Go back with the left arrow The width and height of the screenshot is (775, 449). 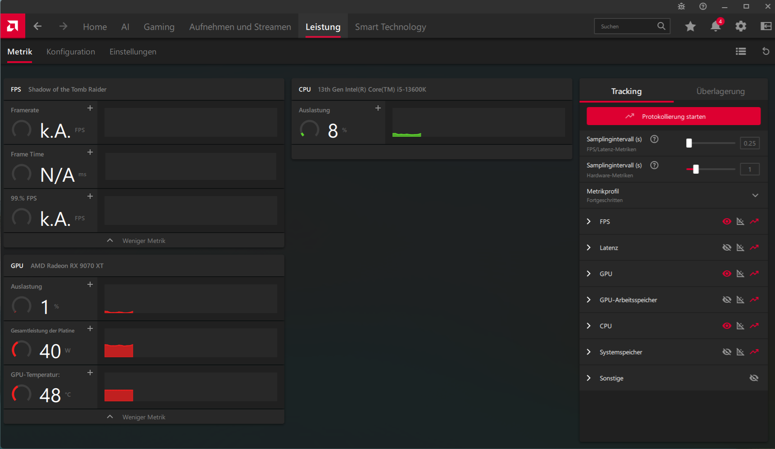point(37,27)
